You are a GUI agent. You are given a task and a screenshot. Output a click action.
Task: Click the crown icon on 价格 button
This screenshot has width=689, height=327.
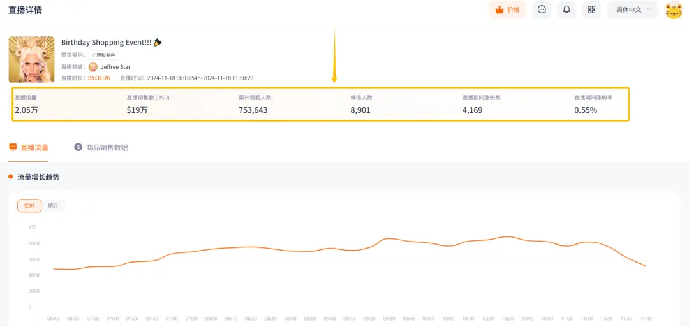click(x=499, y=10)
